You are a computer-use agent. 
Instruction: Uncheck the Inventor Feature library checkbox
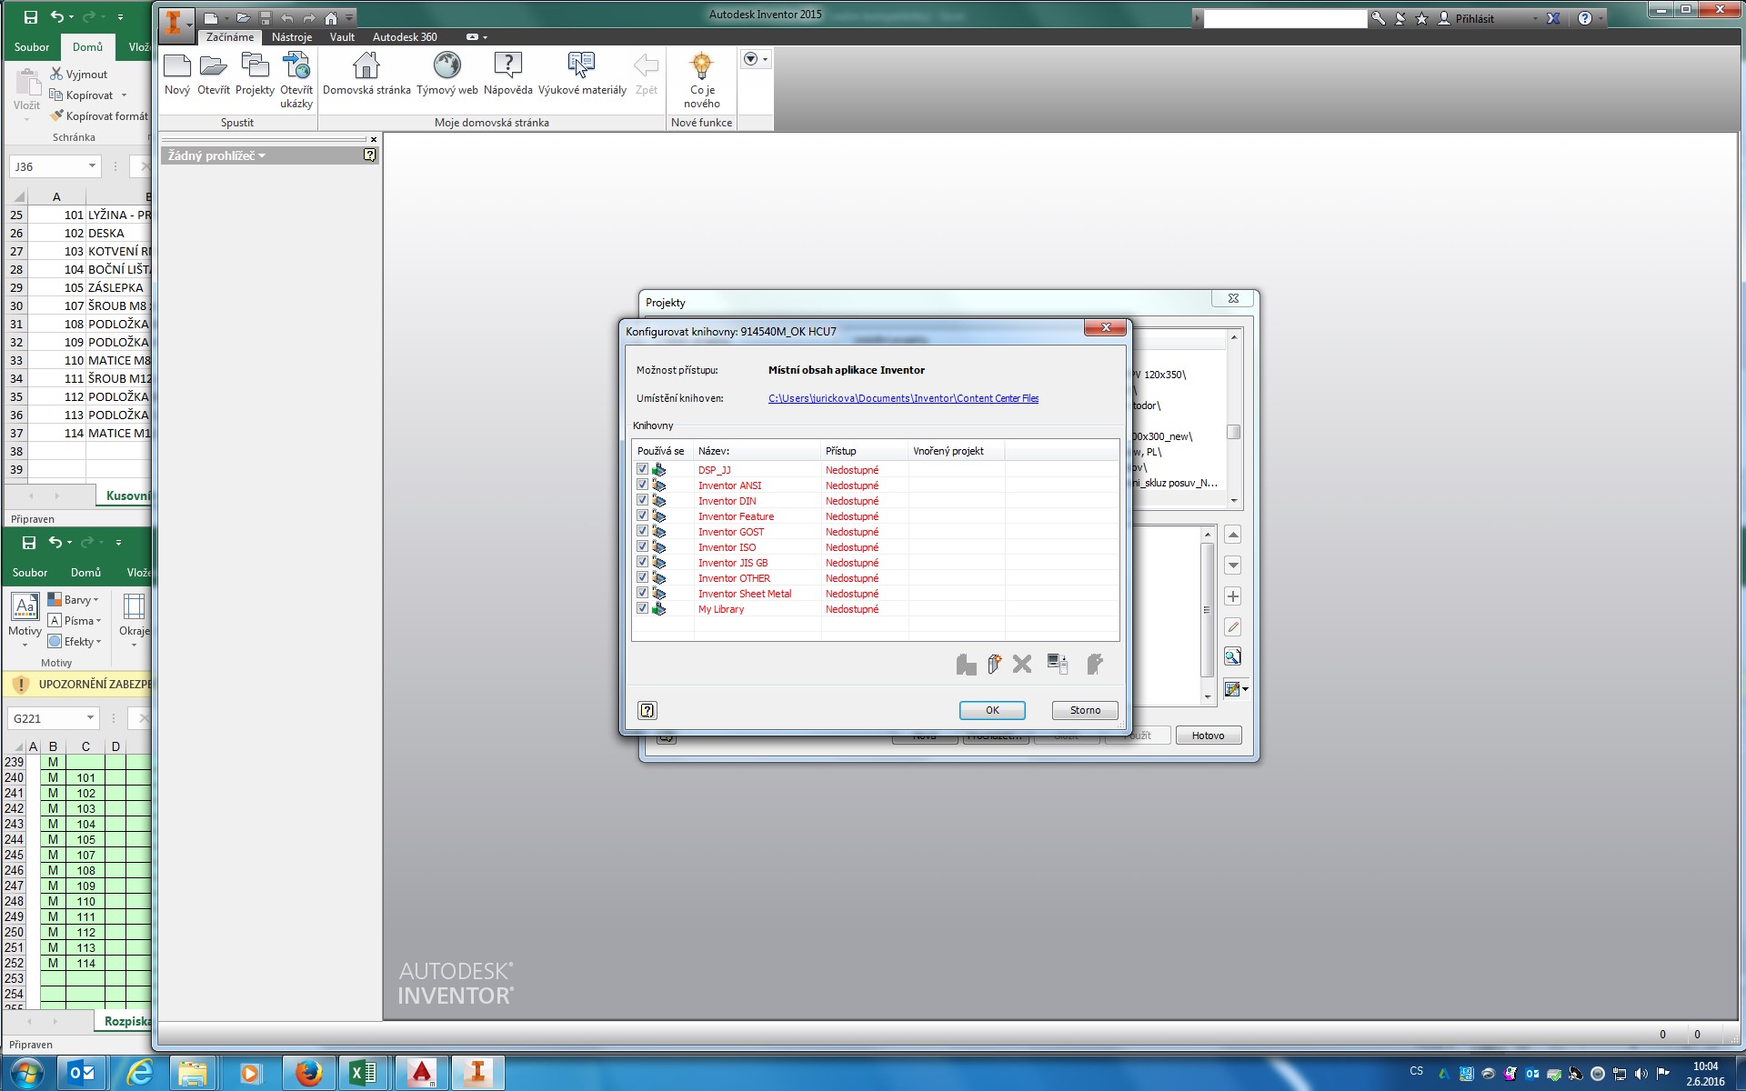[642, 516]
